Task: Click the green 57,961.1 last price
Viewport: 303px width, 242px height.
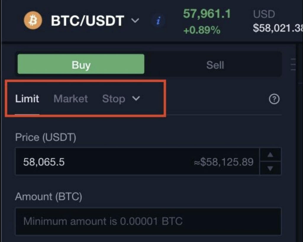Action: (x=207, y=14)
